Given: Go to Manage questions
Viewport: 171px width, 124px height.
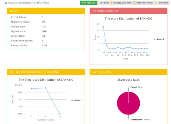Looking at the screenshot, I should (122, 3).
